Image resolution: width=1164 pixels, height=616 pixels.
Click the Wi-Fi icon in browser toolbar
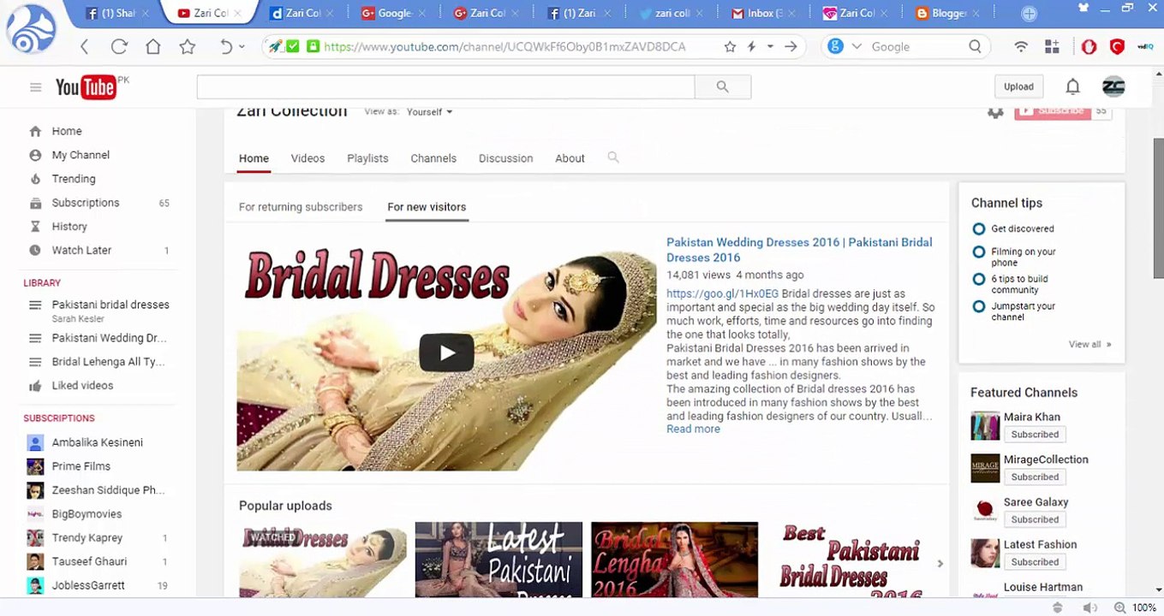tap(1020, 47)
